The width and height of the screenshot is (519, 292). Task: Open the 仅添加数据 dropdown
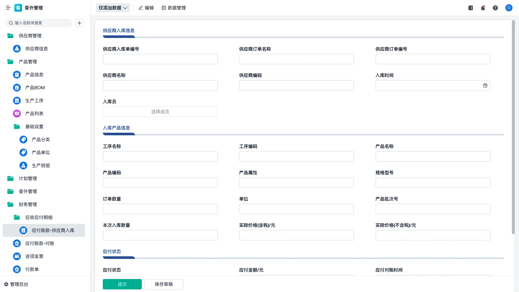pyautogui.click(x=113, y=8)
